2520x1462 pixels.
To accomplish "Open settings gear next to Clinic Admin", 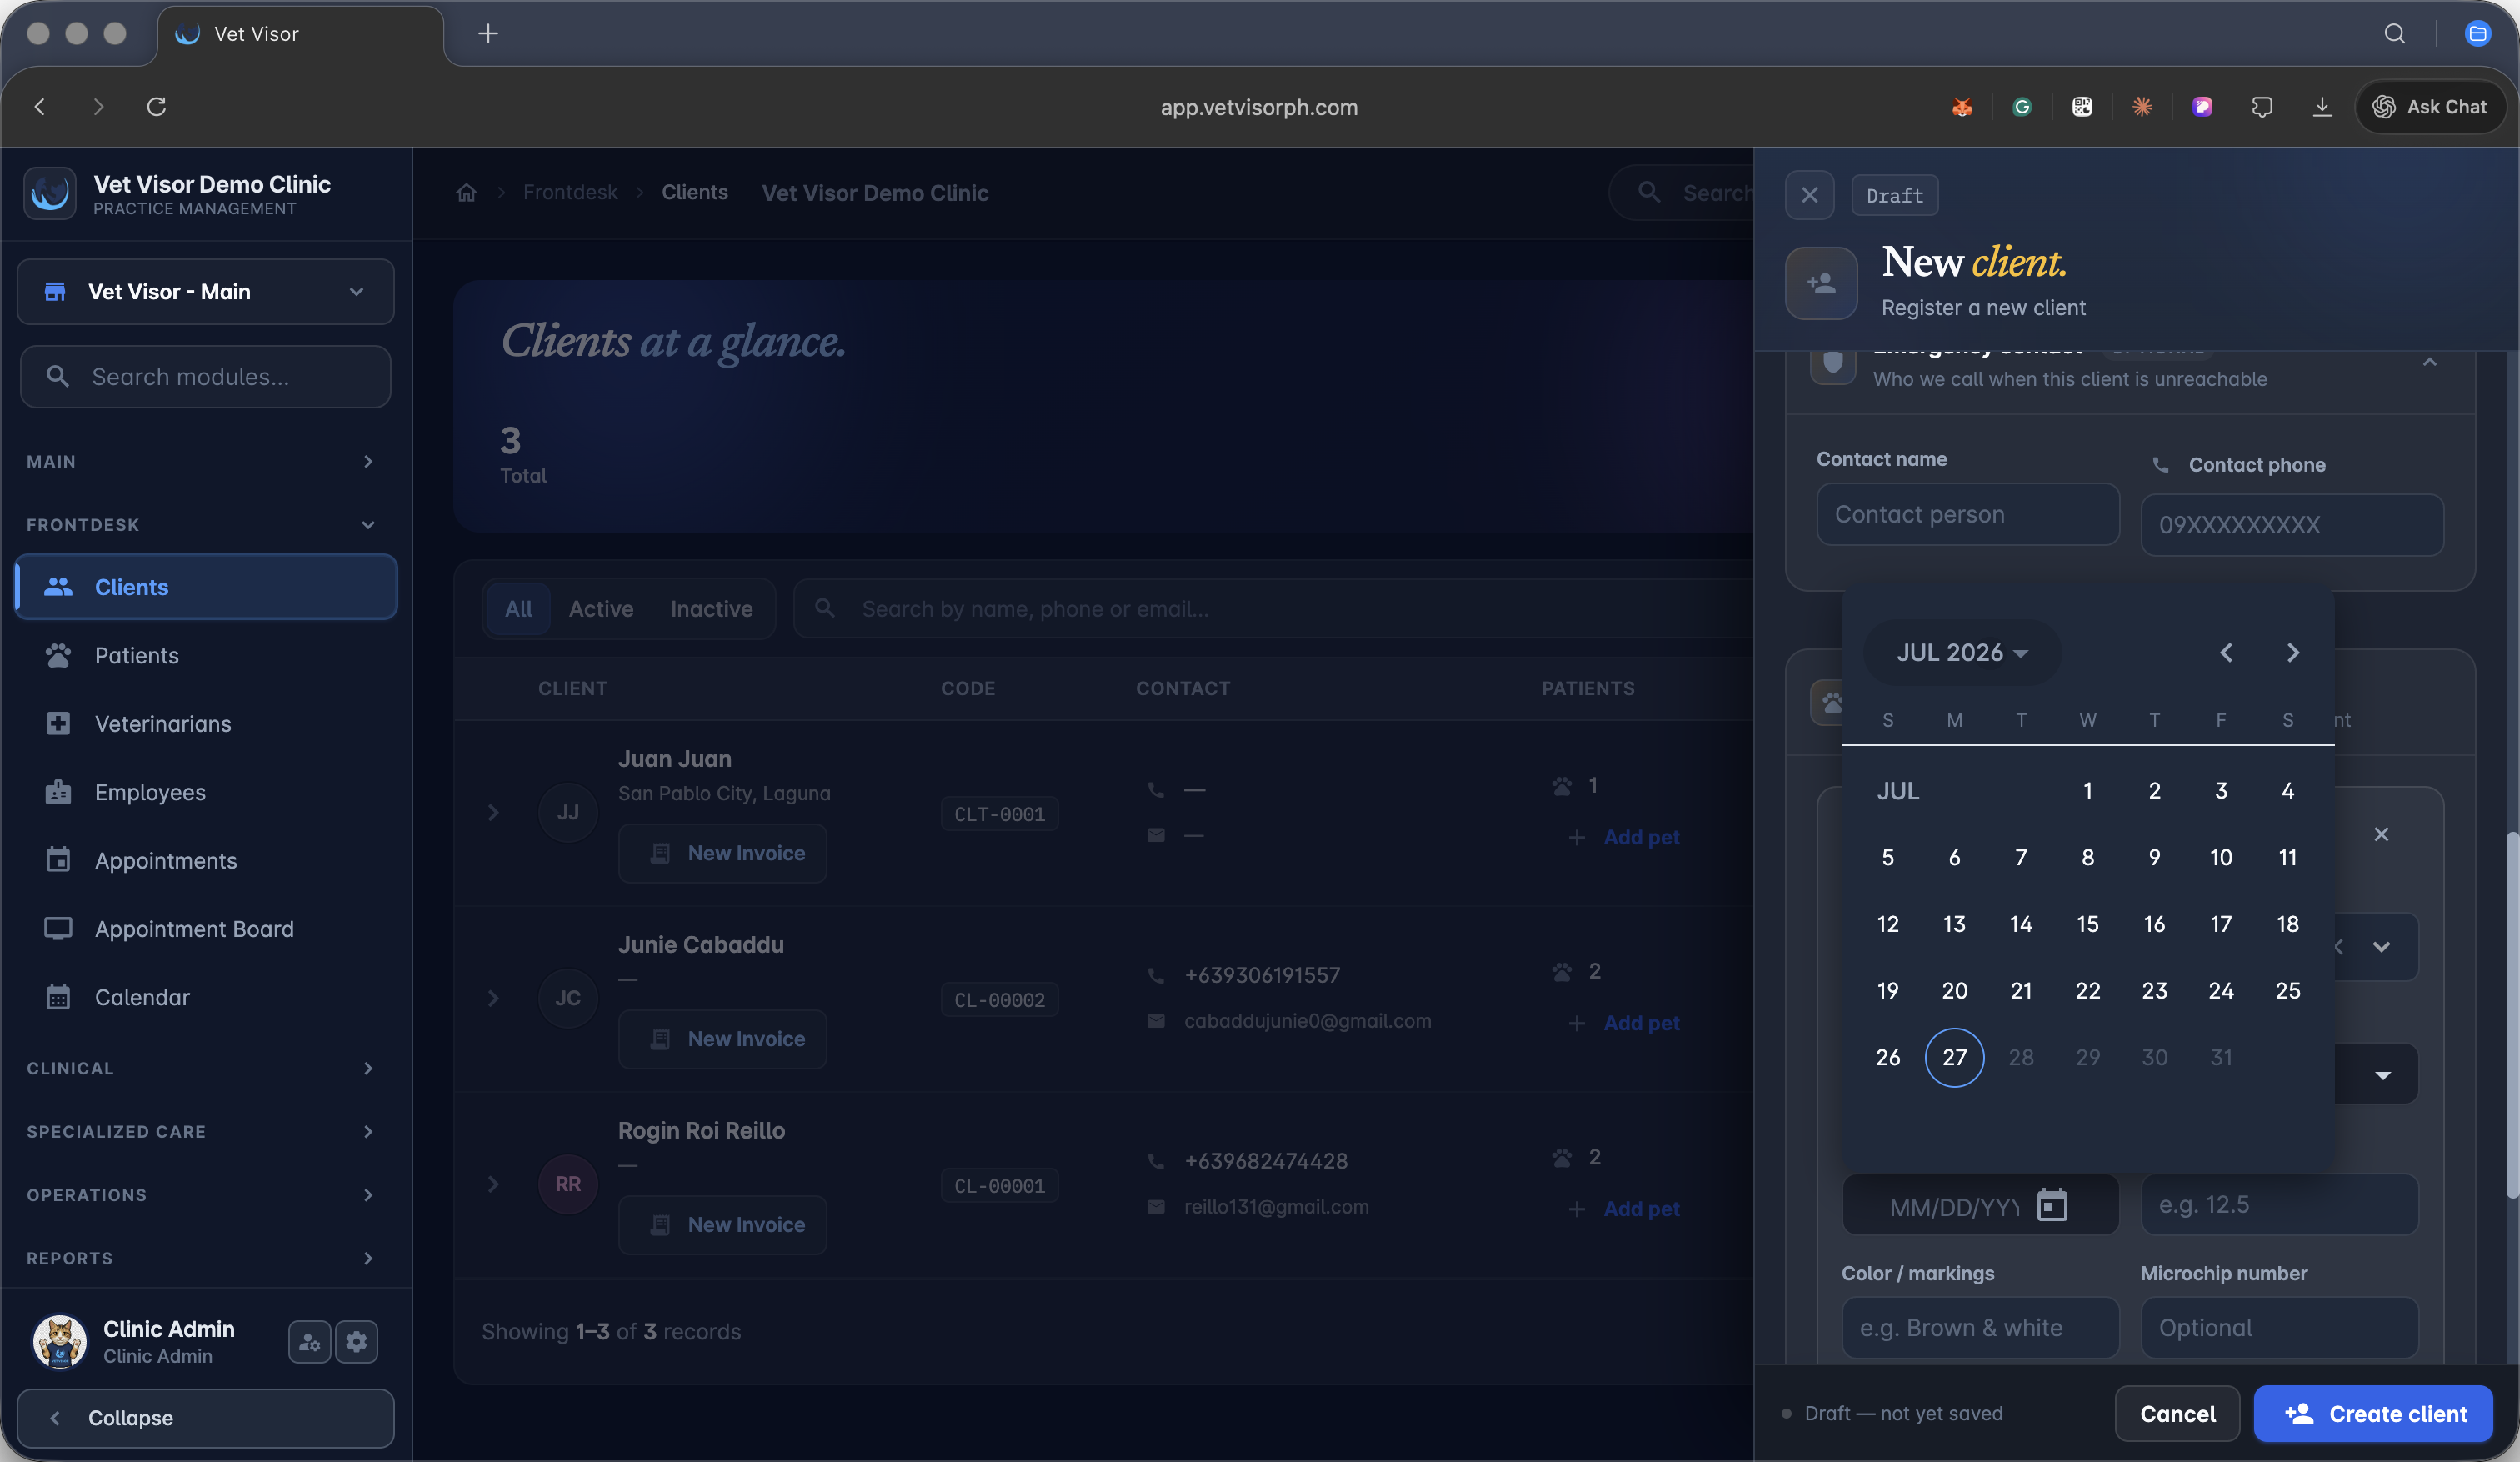I will [357, 1342].
